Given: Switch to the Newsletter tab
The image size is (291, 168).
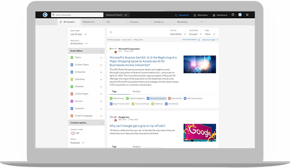Looking at the screenshot, I should tap(186, 22).
